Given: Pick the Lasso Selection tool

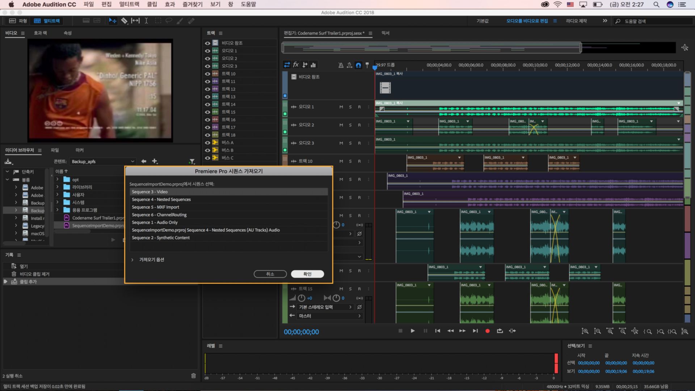Looking at the screenshot, I should point(169,21).
